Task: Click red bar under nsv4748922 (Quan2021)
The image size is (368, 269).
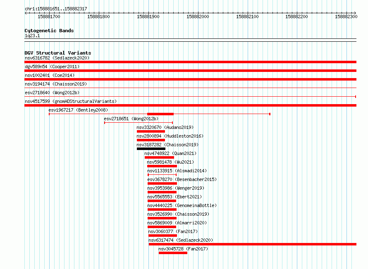Action: (x=159, y=157)
